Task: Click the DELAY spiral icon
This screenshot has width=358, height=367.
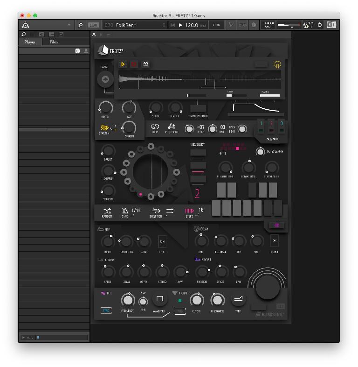Action: pos(197,229)
